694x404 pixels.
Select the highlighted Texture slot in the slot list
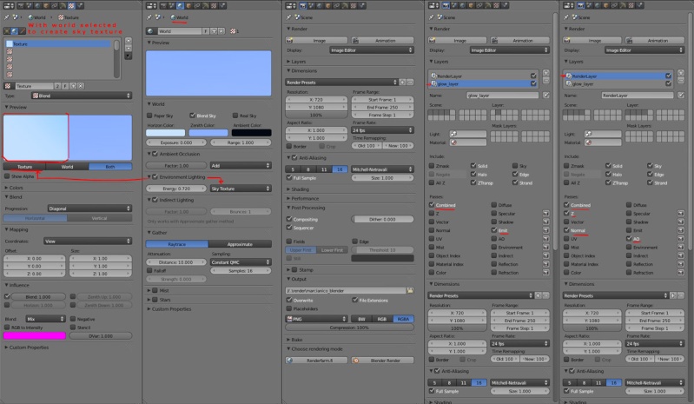(x=58, y=43)
